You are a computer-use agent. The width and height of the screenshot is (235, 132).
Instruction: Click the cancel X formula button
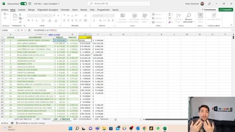(x=22, y=30)
